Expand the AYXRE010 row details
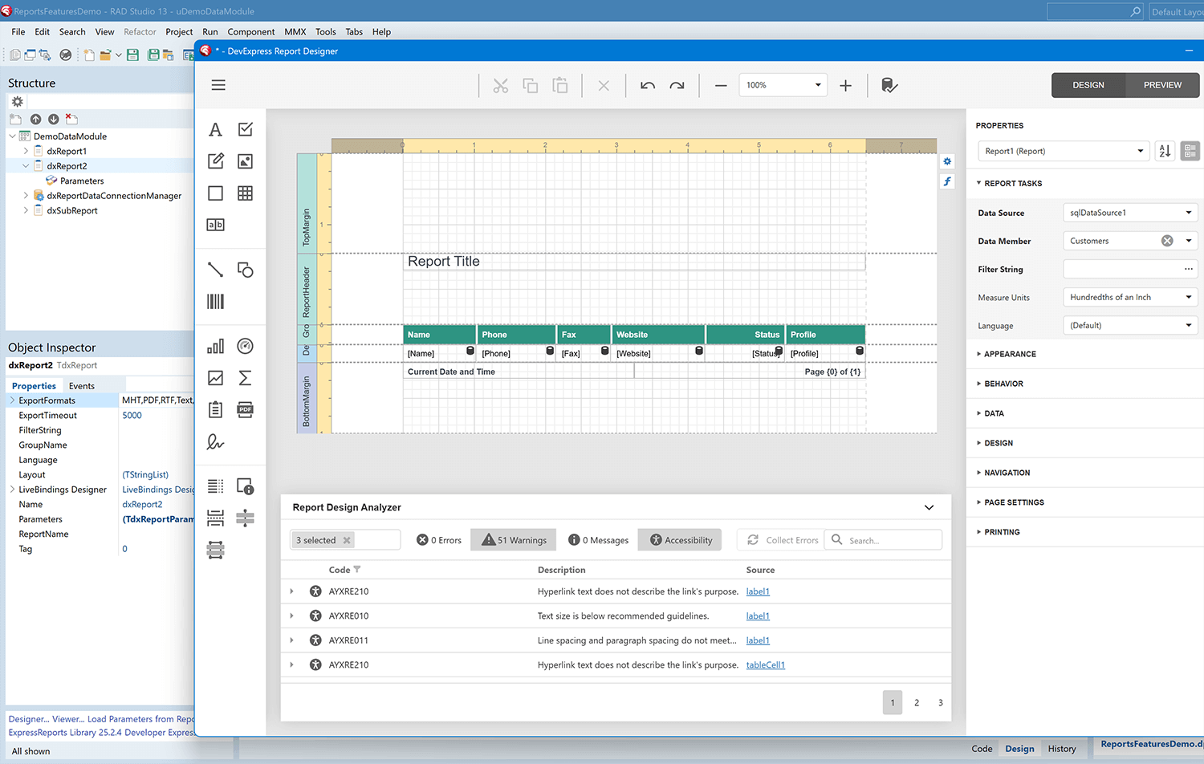Viewport: 1204px width, 764px height. [x=291, y=616]
